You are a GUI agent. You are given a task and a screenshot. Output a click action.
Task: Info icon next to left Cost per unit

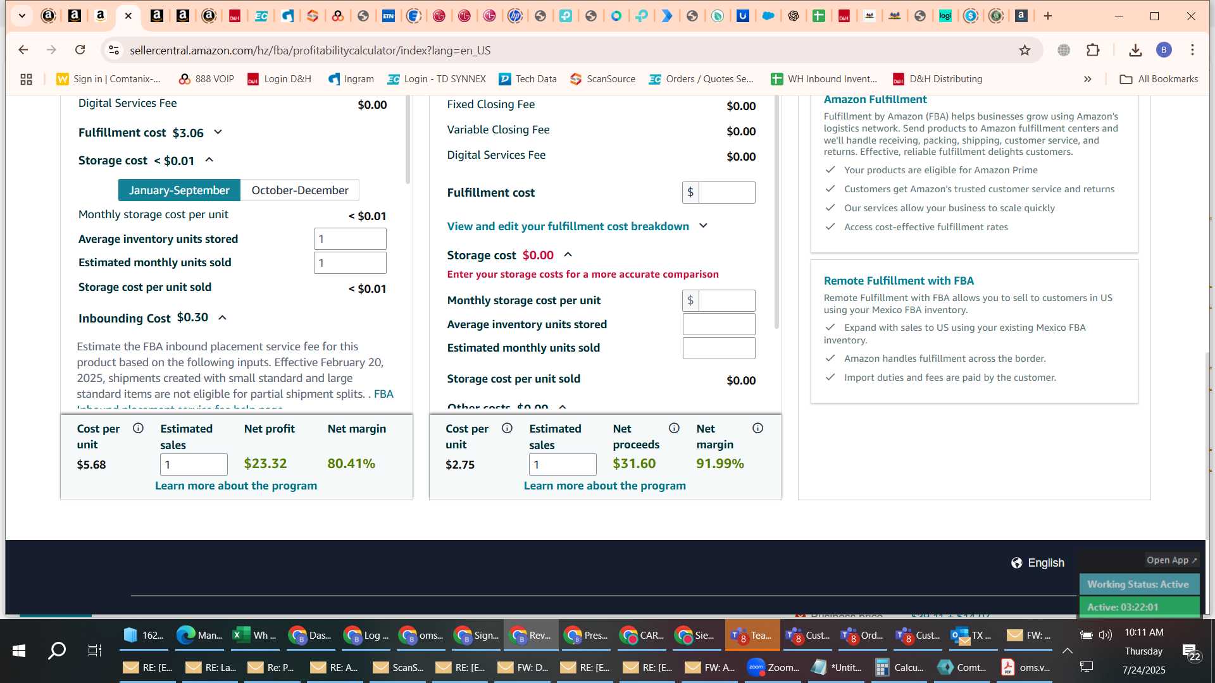point(138,428)
